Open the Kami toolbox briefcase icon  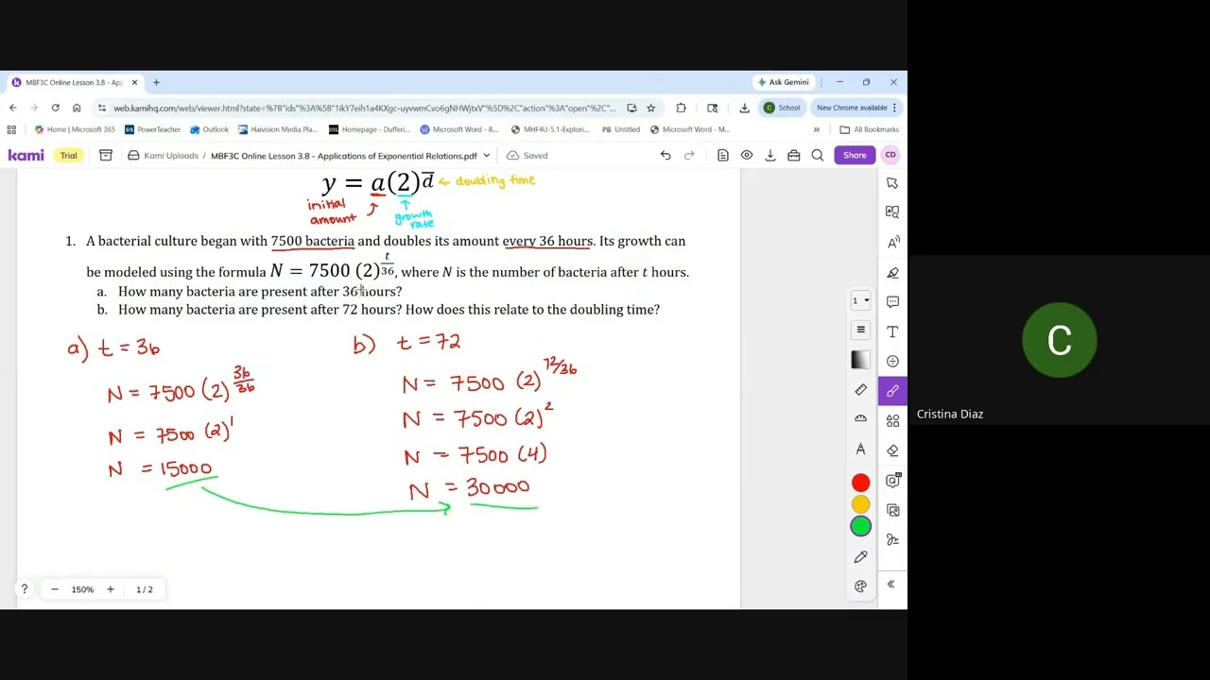pos(794,156)
